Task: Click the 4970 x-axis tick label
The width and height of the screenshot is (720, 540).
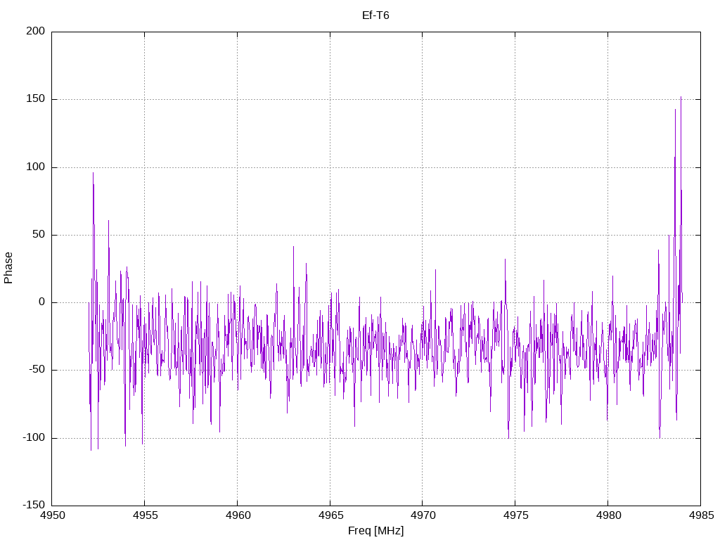Action: tap(422, 516)
